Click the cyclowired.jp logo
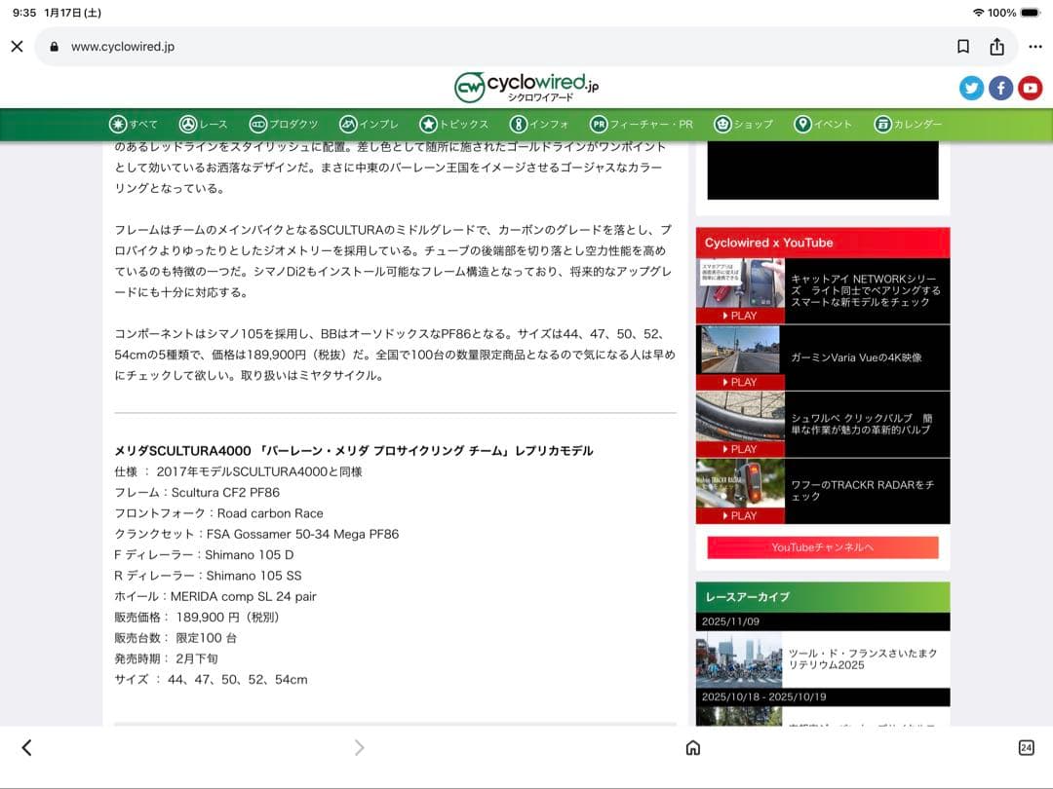 click(526, 87)
